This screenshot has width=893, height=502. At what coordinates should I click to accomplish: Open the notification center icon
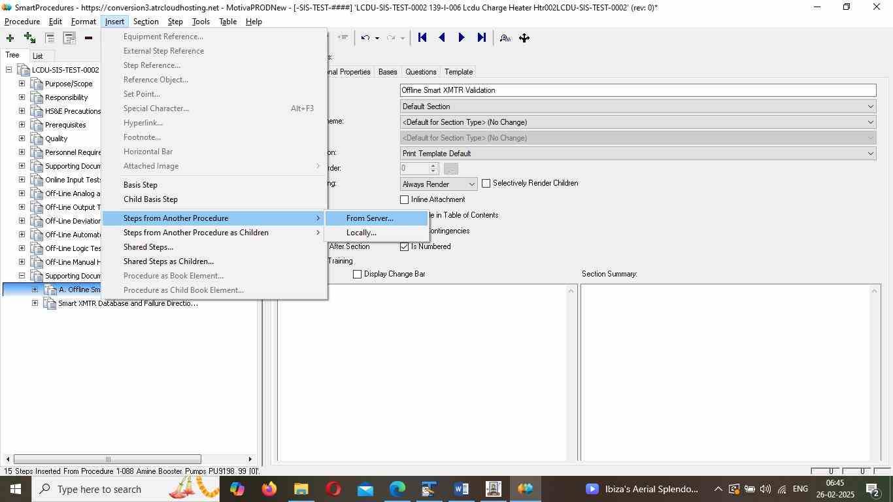pyautogui.click(x=873, y=489)
